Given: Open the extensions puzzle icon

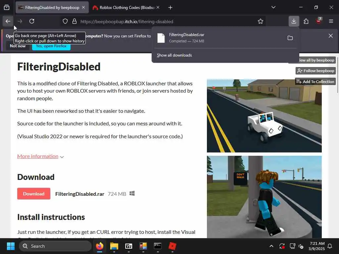Looking at the screenshot, I should pyautogui.click(x=306, y=21).
